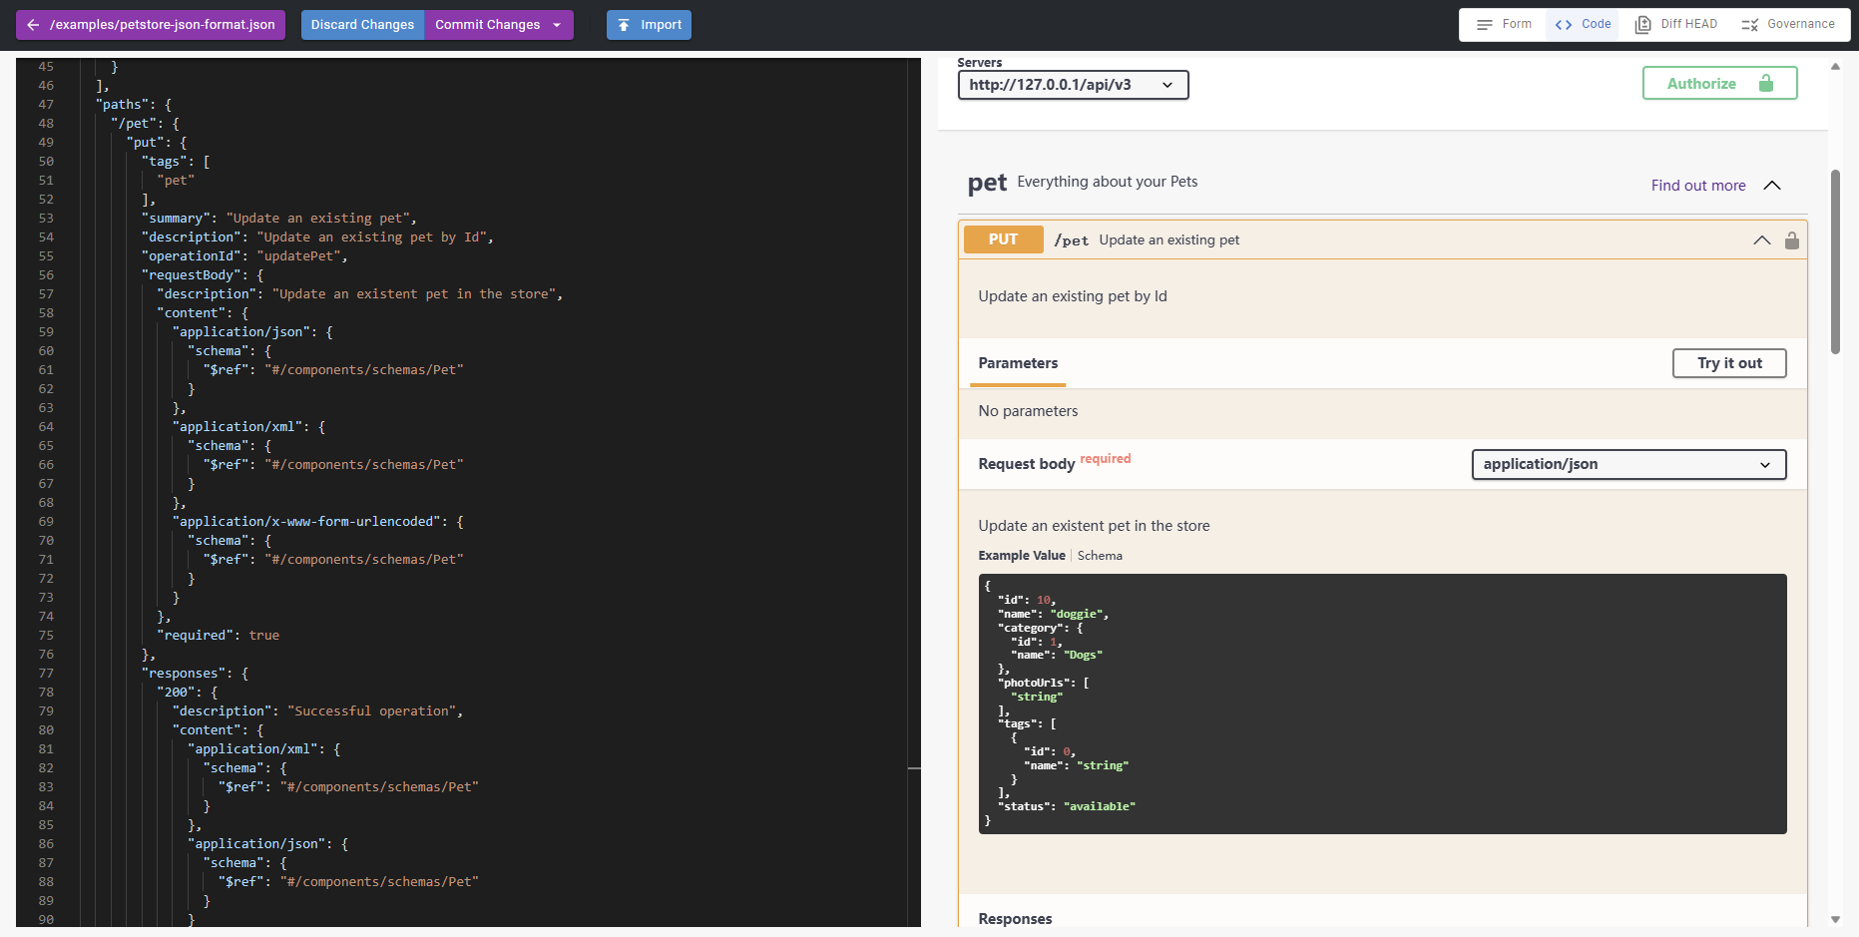Click the Code tab brackets icon
This screenshot has height=937, width=1859.
pos(1564,25)
